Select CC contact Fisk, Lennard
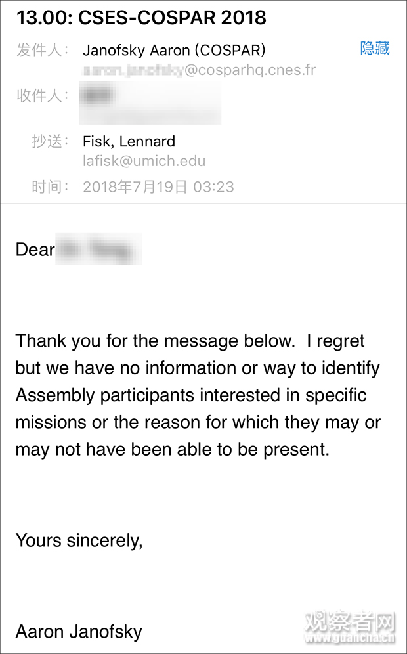Viewport: 407px width, 654px height. click(x=129, y=141)
